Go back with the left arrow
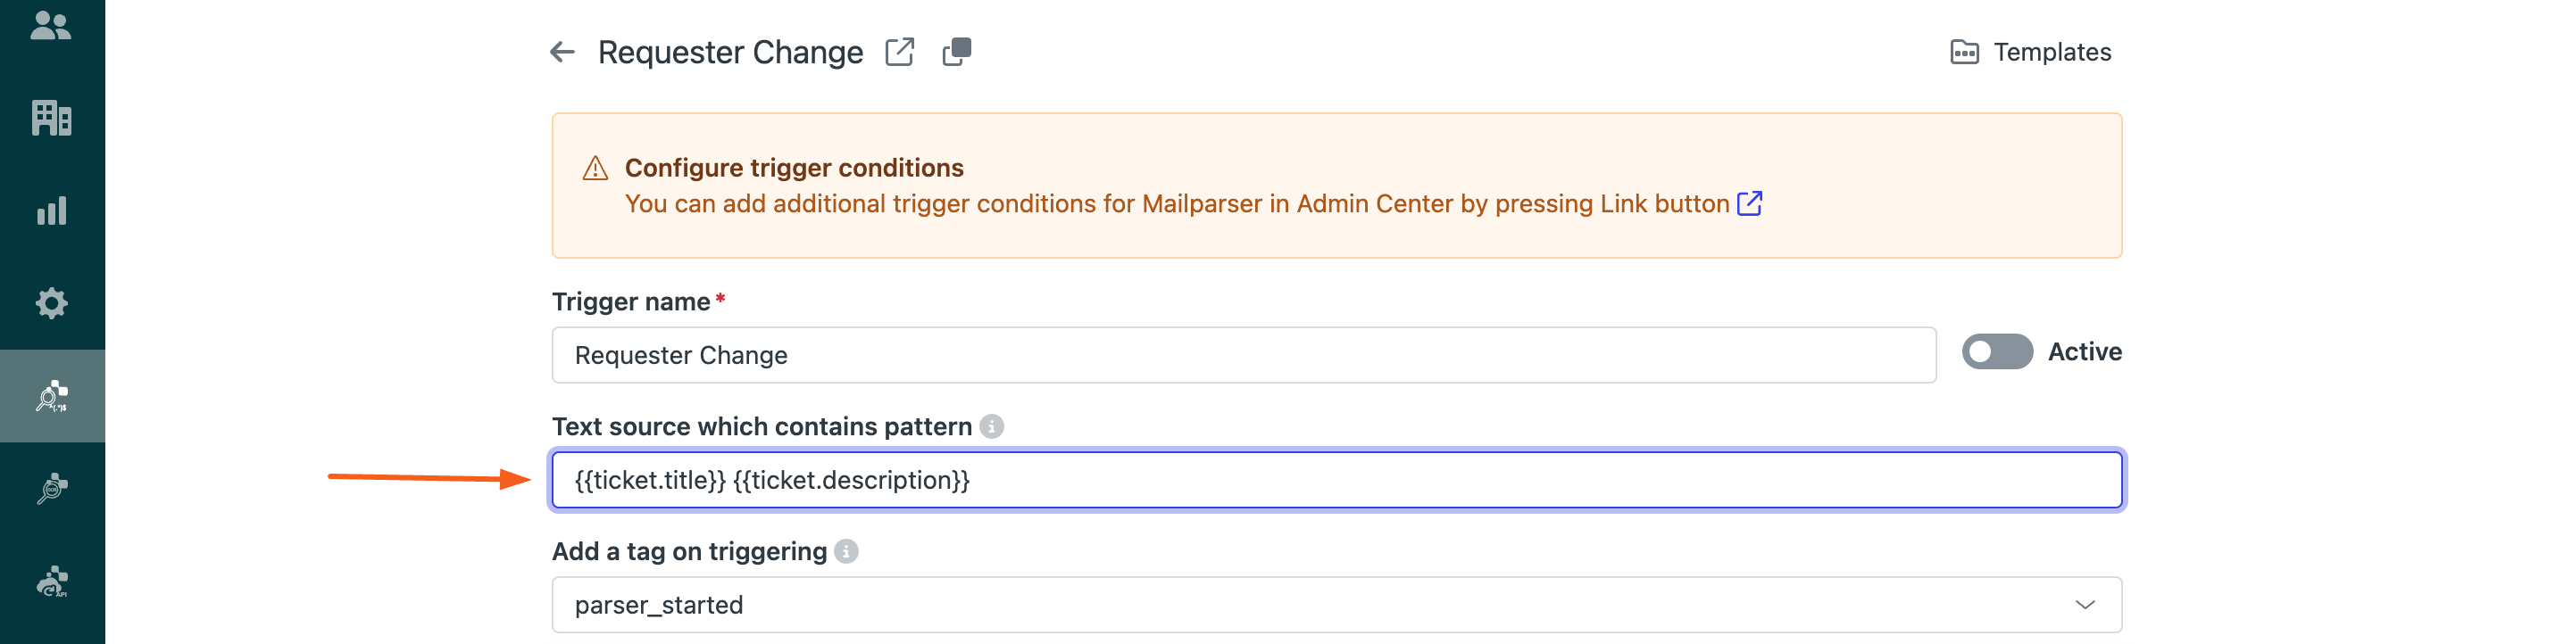2564x644 pixels. [562, 52]
